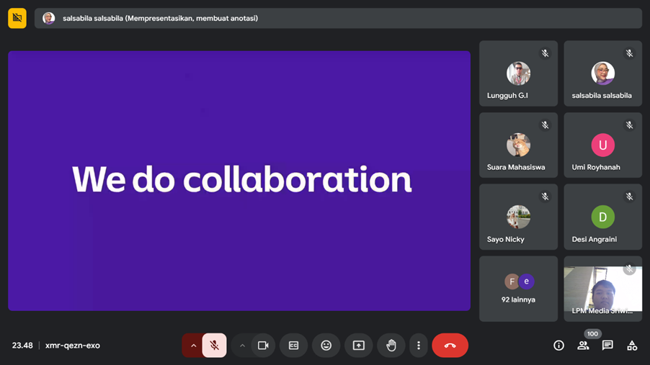Toggle the camera on or off
This screenshot has width=650, height=365.
[263, 346]
